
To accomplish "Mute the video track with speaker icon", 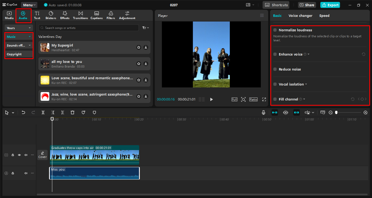I will 26,155.
